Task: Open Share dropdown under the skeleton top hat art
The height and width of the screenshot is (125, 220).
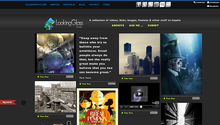Action: pos(196,98)
